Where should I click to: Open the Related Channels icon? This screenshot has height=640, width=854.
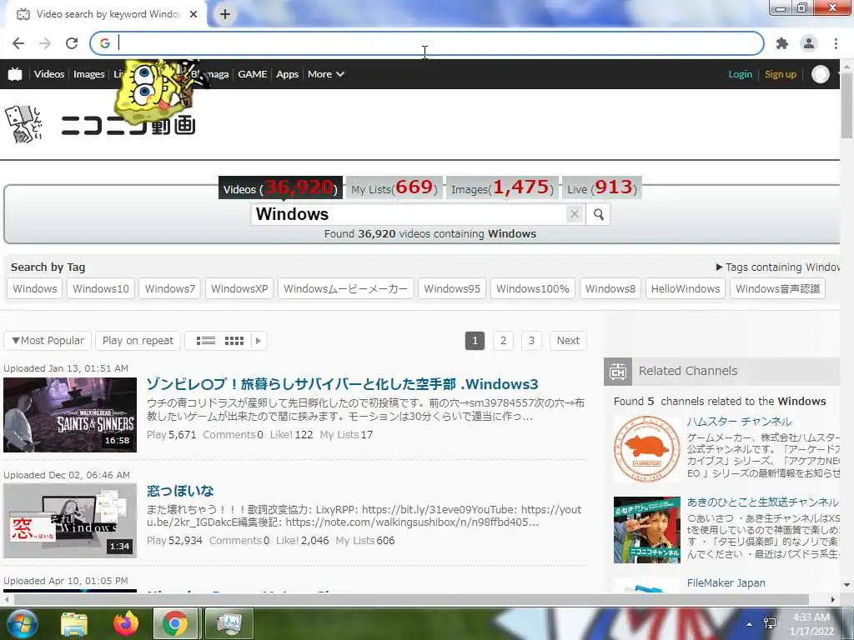(618, 371)
